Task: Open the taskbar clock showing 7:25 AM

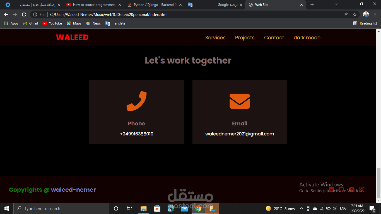Action: pyautogui.click(x=357, y=208)
